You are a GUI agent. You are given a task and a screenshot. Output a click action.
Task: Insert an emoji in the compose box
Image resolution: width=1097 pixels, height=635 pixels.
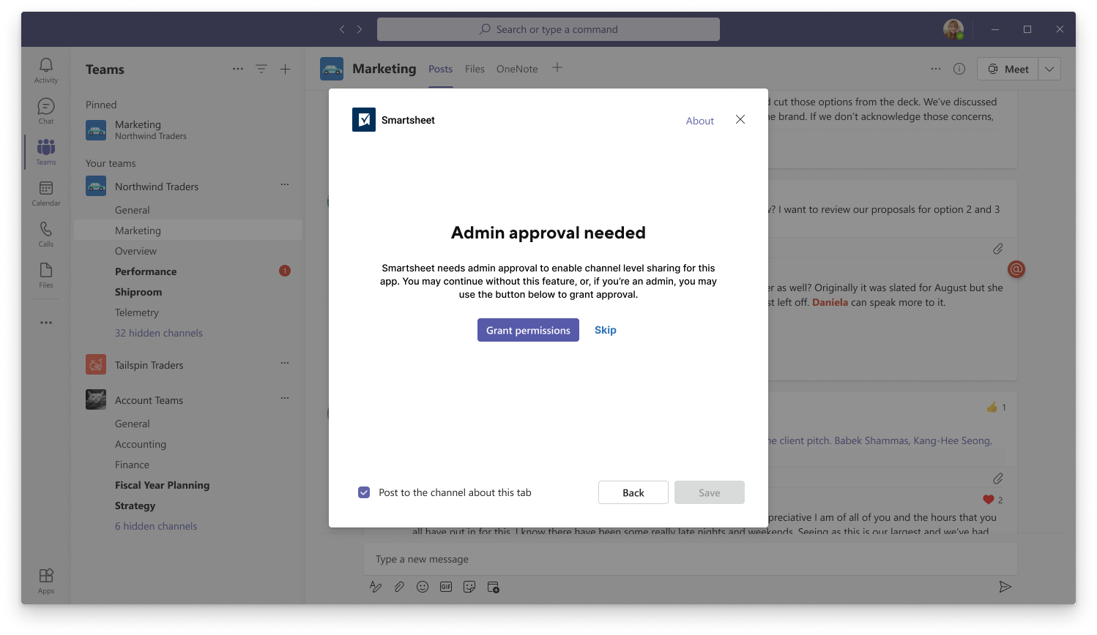pyautogui.click(x=423, y=587)
